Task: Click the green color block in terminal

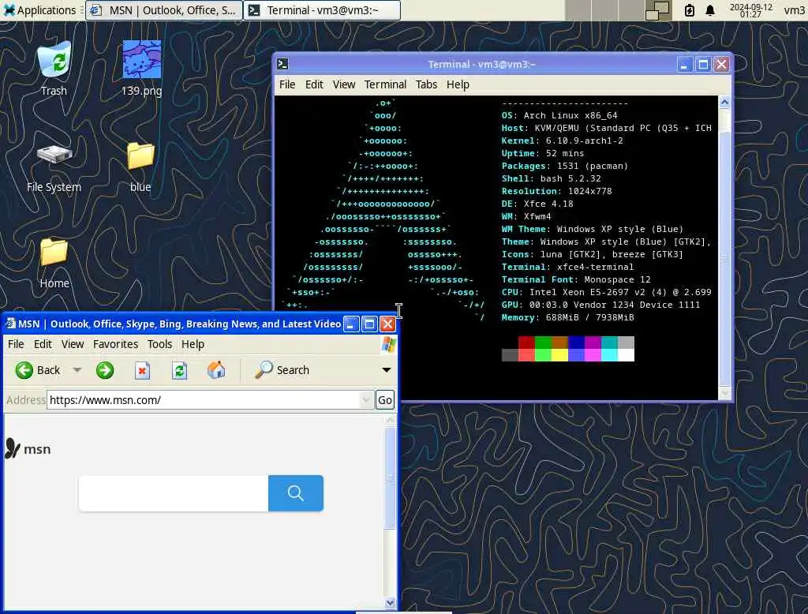Action: (x=543, y=343)
